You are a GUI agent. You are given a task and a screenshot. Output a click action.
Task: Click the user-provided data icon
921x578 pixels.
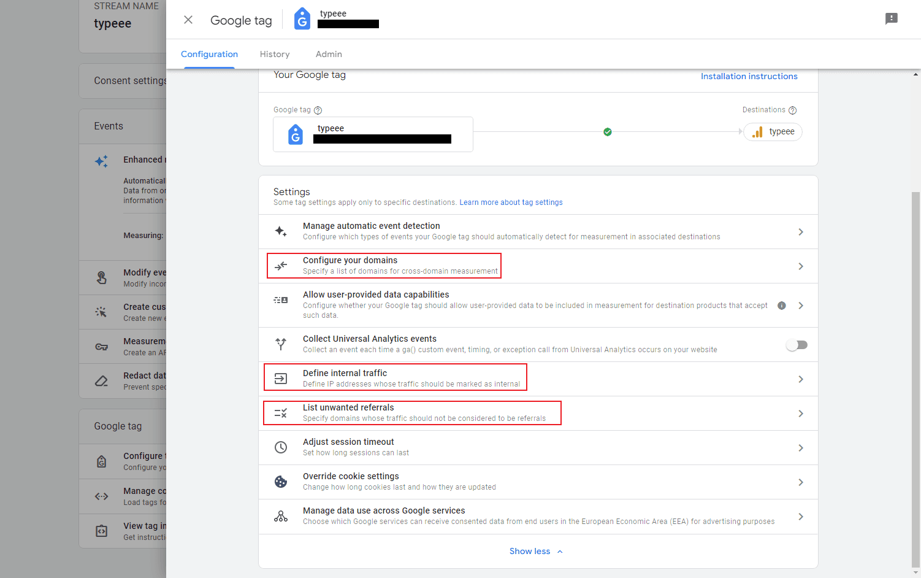tap(281, 300)
